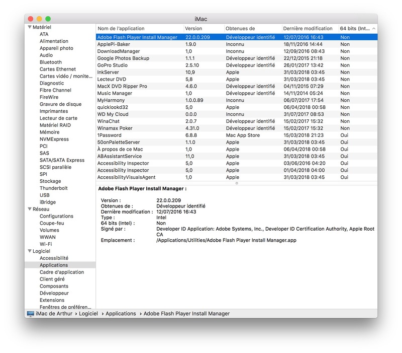The width and height of the screenshot is (402, 353).
Task: Select the GoPro Studio row
Action: tap(237, 65)
